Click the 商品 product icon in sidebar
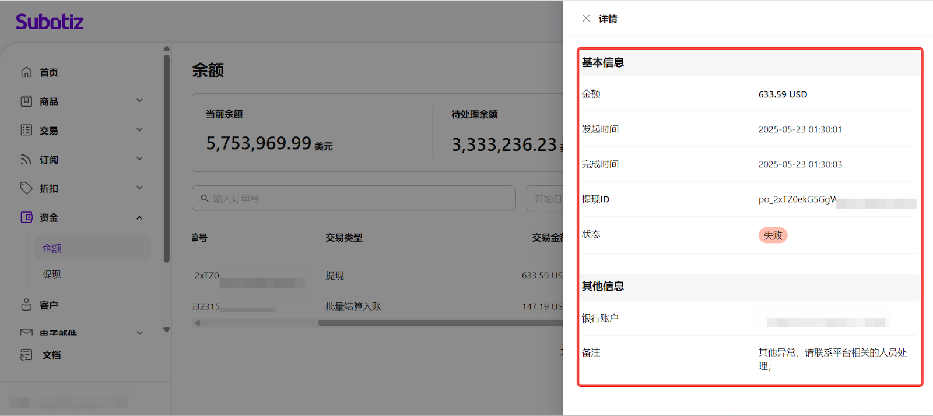Screen dimensions: 933x416 click(x=26, y=101)
